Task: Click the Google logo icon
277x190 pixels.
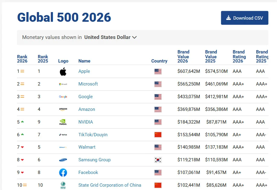Action: [63, 97]
